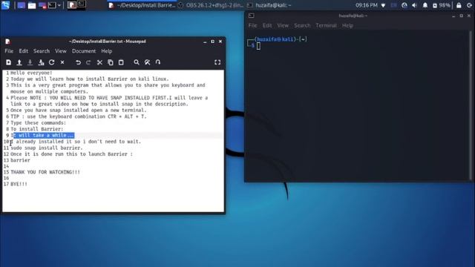475x267 pixels.
Task: Click the highlighted 'It will take a while...' line
Action: point(42,135)
